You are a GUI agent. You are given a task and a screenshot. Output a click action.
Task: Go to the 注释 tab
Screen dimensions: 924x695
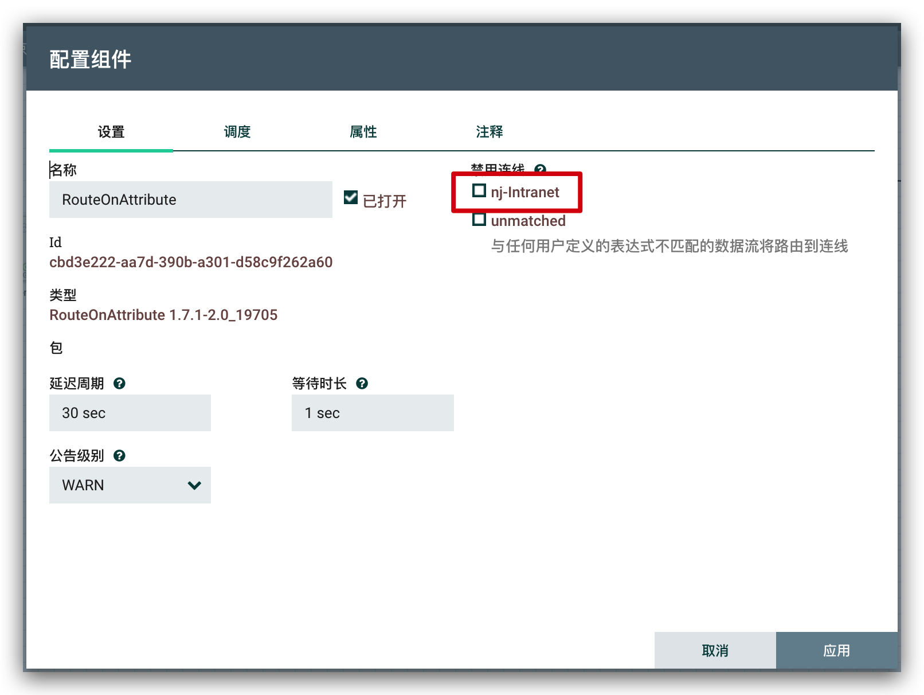click(490, 132)
